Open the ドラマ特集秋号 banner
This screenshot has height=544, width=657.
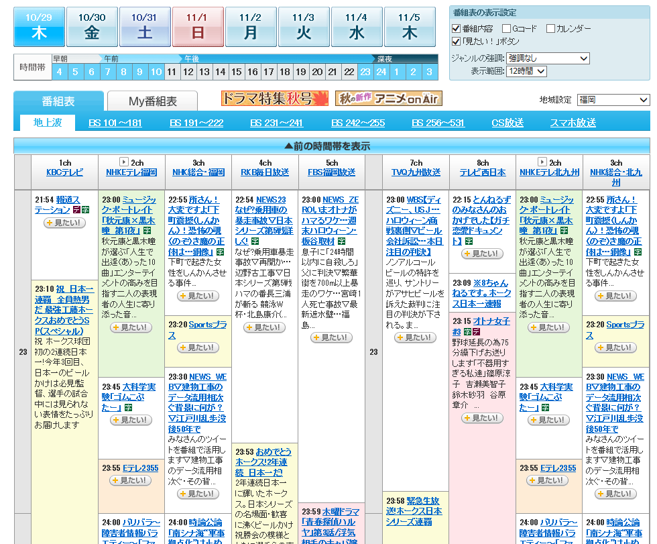coord(275,99)
